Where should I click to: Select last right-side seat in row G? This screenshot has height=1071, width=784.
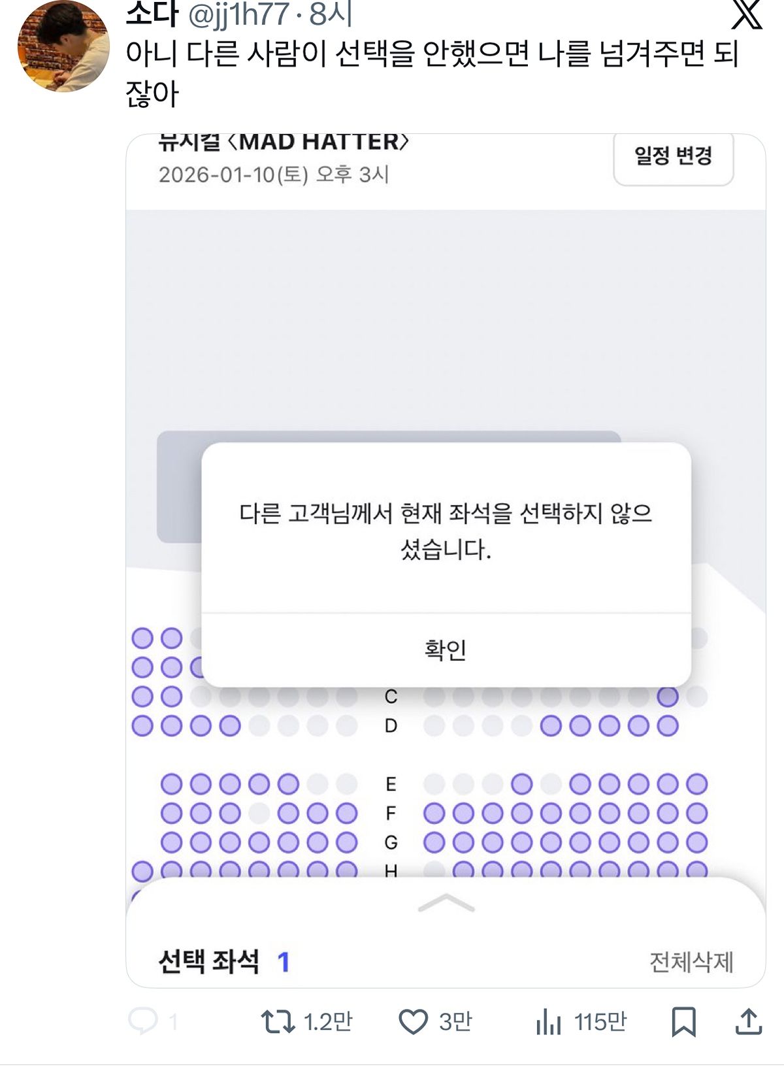tap(697, 842)
